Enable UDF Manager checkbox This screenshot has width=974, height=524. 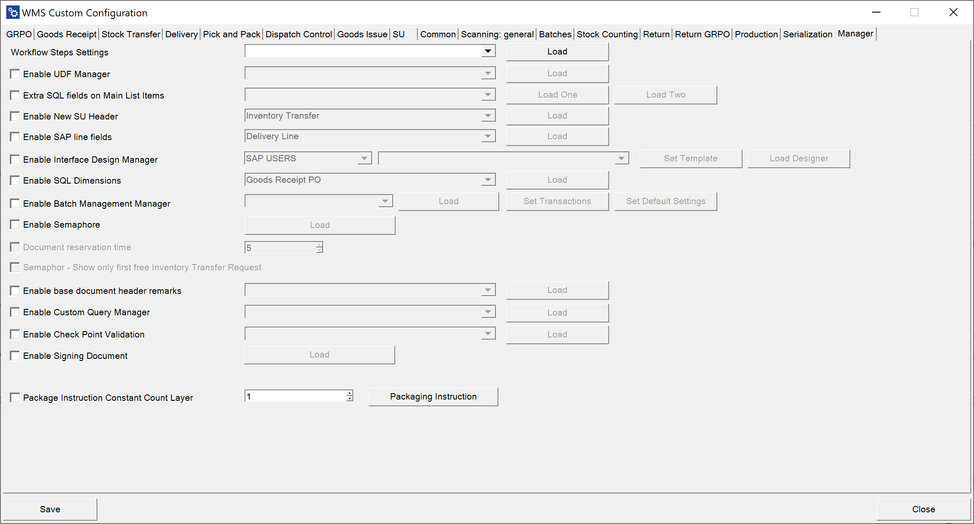15,74
